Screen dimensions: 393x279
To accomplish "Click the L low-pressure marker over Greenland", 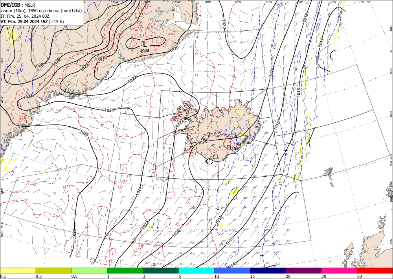I will (x=145, y=45).
